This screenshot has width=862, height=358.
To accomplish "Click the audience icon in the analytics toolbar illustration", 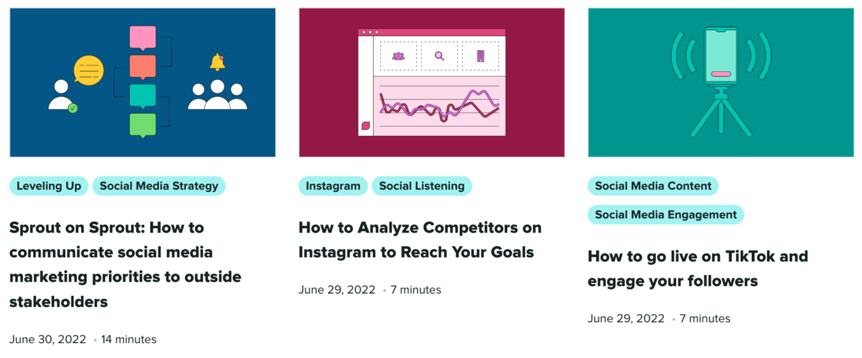I will point(398,56).
